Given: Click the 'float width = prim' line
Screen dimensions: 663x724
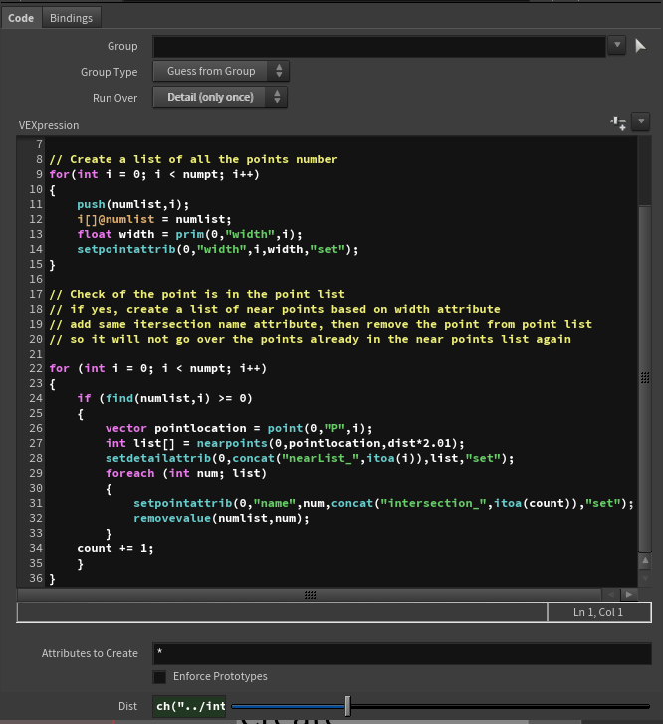Looking at the screenshot, I should point(190,234).
